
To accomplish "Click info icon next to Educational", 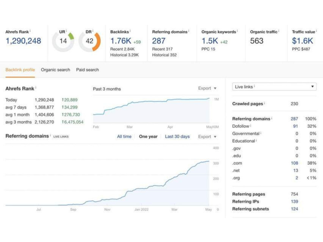I will click(x=256, y=140).
